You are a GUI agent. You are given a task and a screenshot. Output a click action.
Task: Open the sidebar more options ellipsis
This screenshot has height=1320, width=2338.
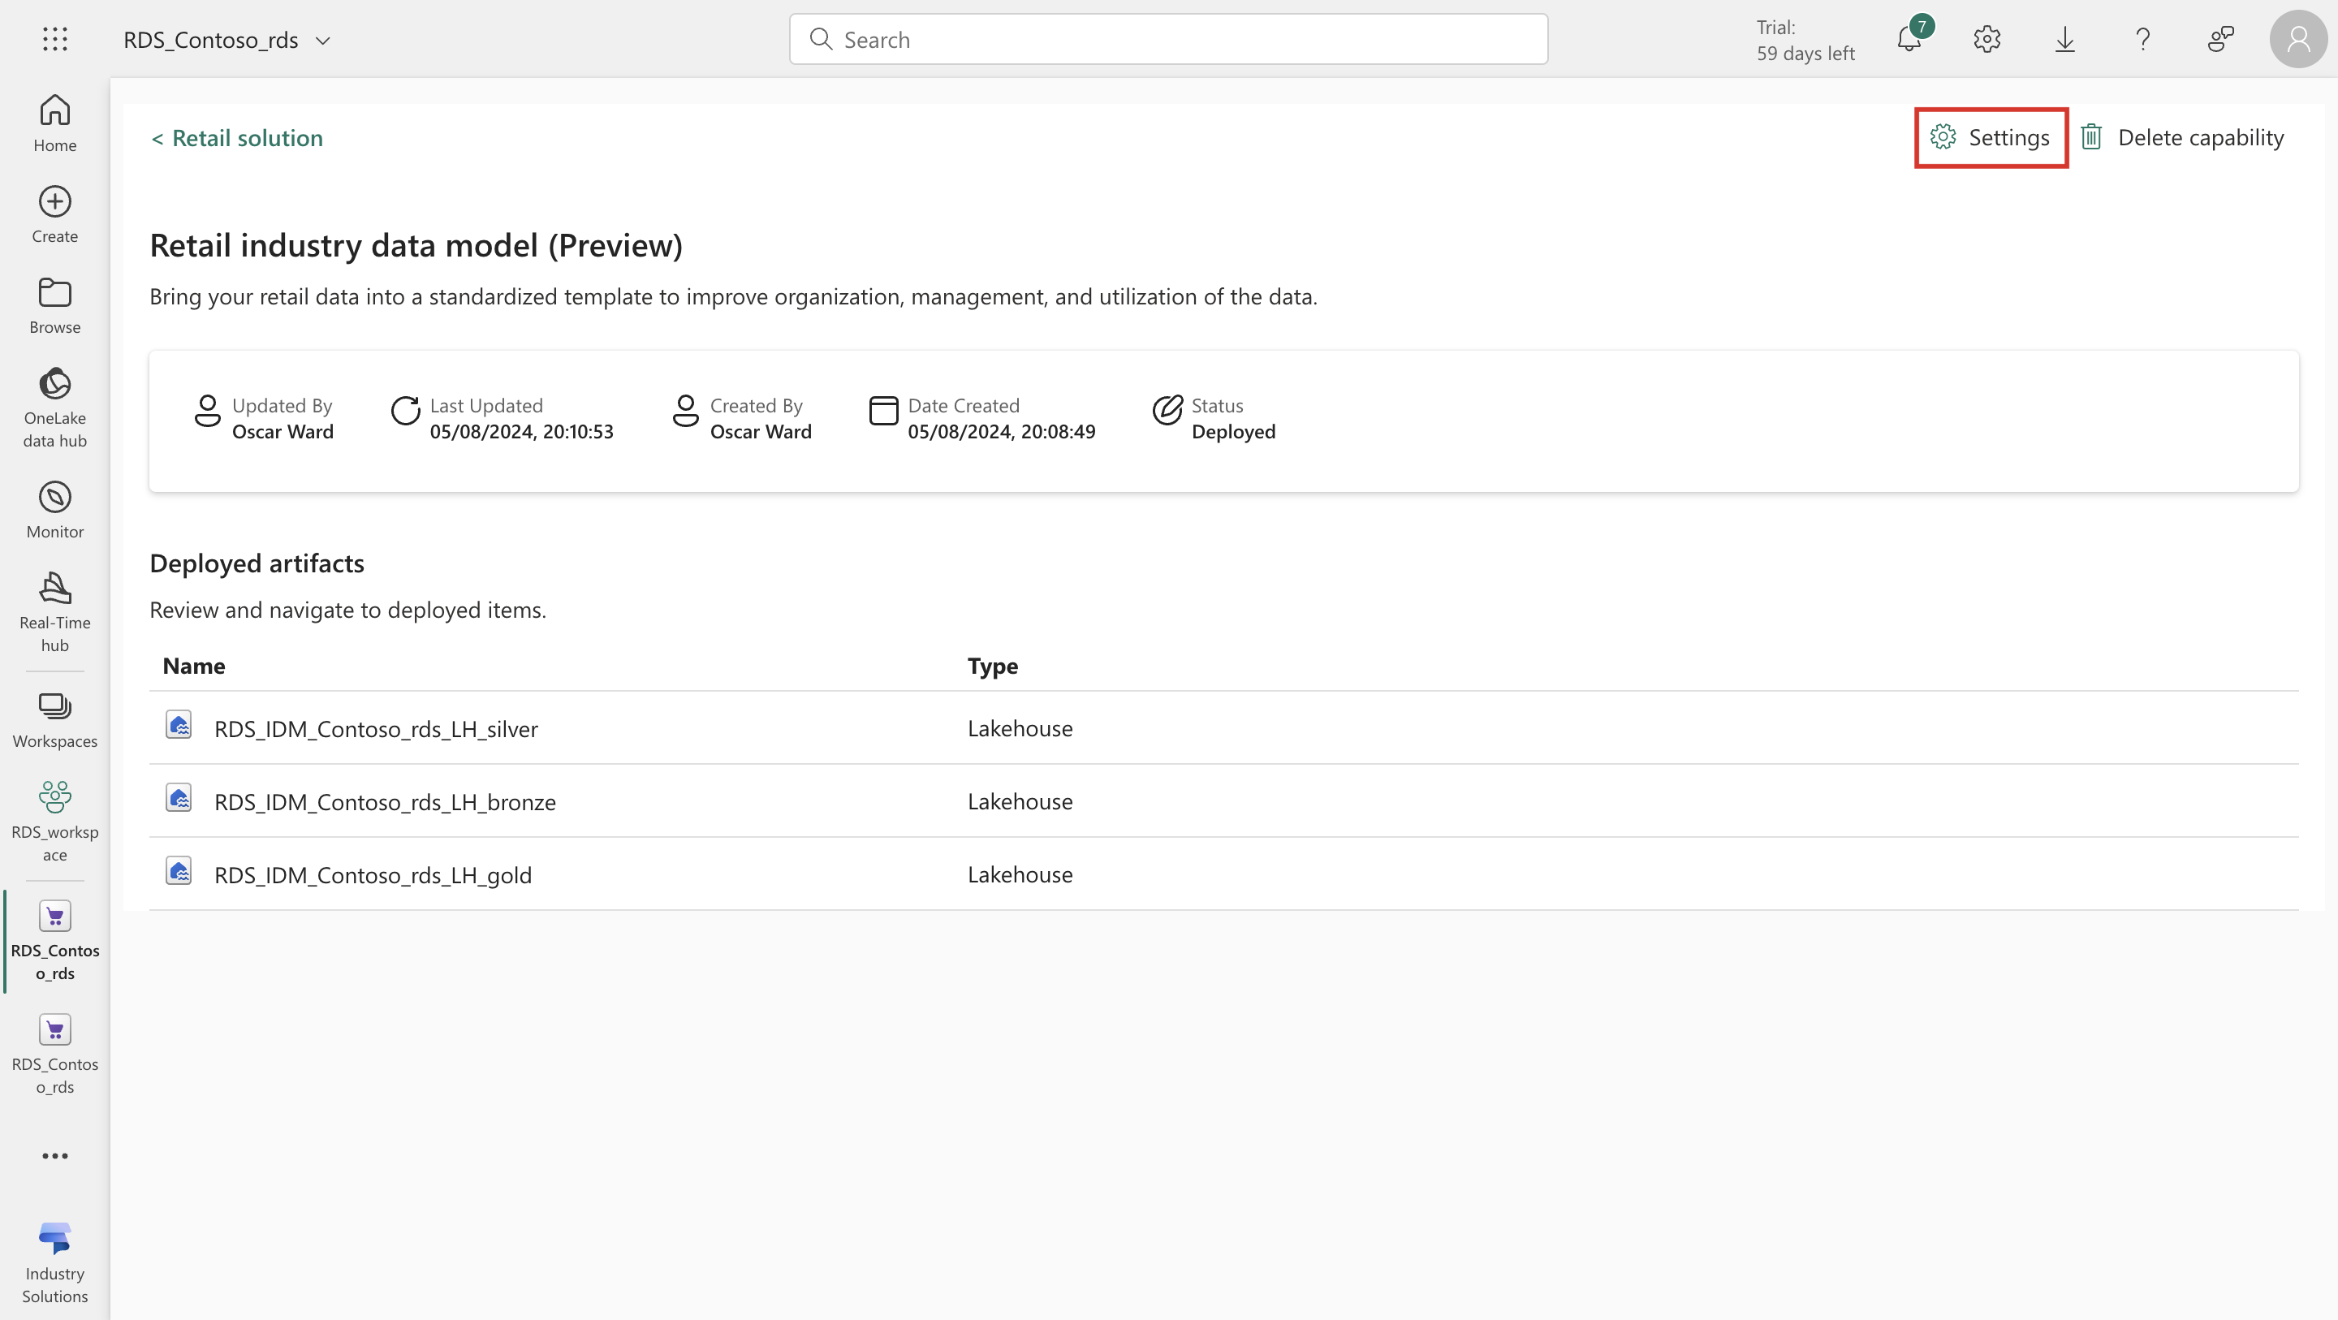(x=54, y=1156)
